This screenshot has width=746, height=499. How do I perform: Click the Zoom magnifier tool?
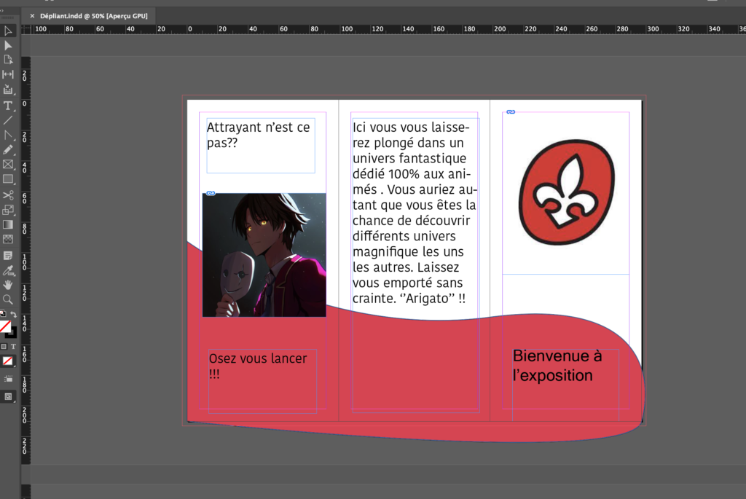coord(8,299)
